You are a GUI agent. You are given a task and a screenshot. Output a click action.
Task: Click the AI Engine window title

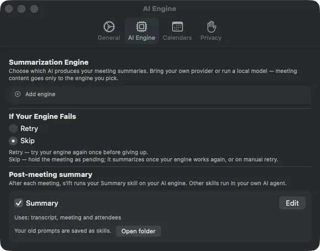159,9
